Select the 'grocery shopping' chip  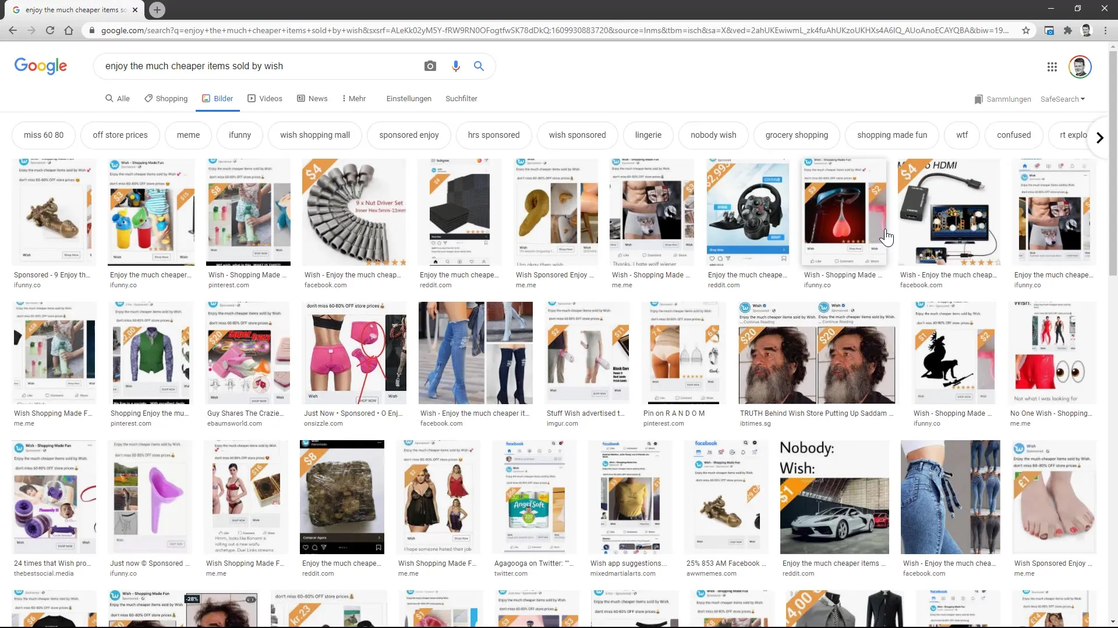(x=797, y=135)
